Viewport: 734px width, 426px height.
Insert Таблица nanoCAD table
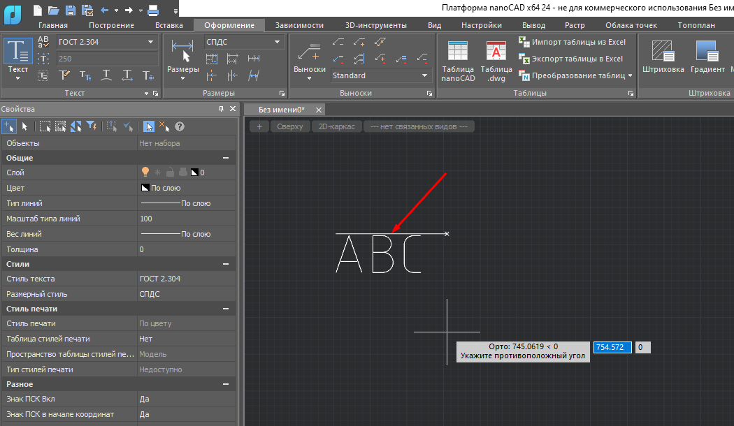pos(458,61)
